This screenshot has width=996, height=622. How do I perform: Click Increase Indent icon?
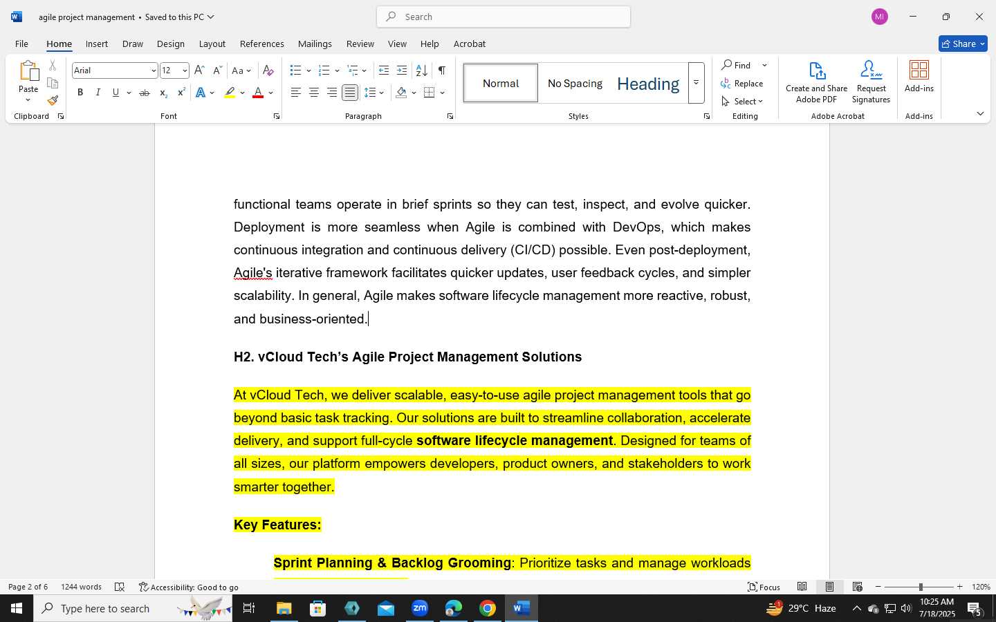click(402, 70)
